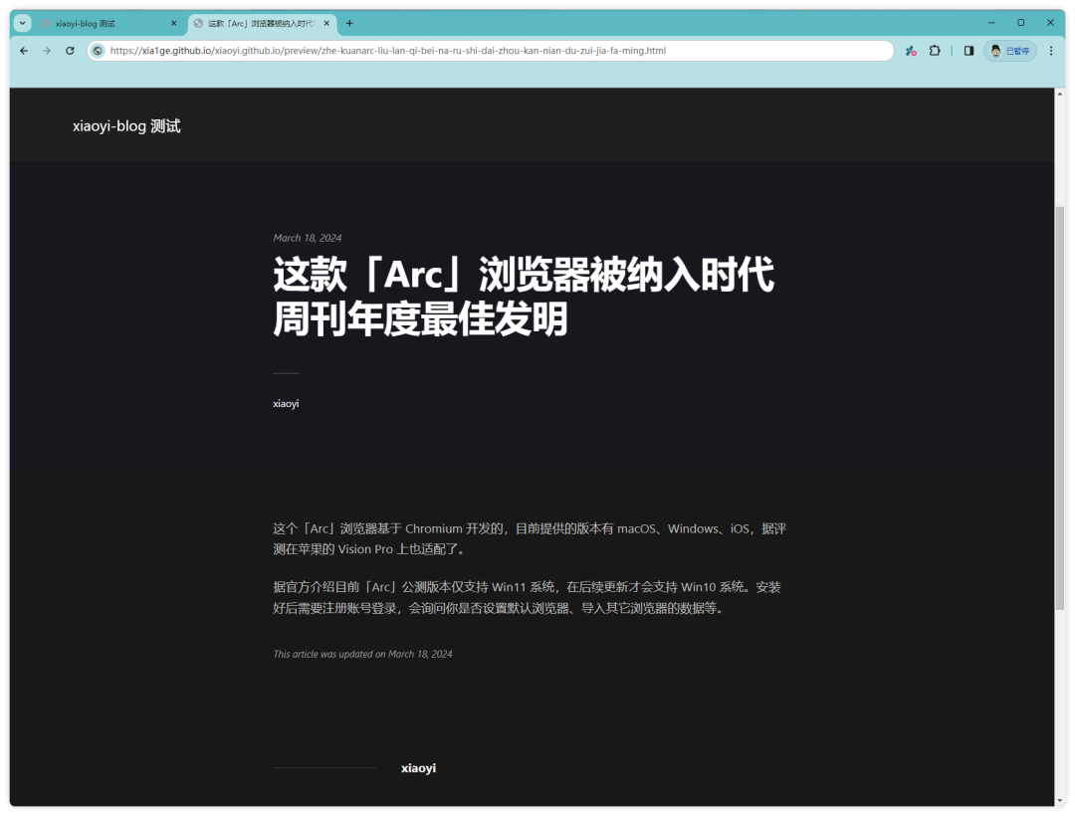1075x816 pixels.
Task: Click the extension icon with the red badge
Action: click(x=910, y=51)
